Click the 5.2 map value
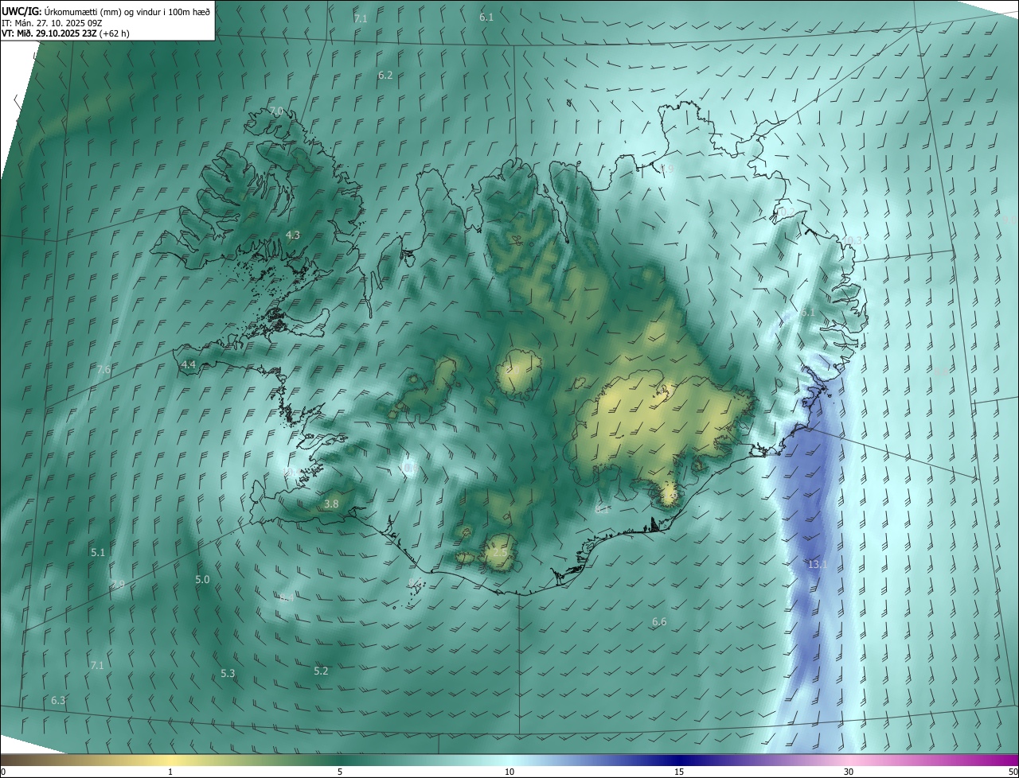The image size is (1019, 778). [321, 671]
